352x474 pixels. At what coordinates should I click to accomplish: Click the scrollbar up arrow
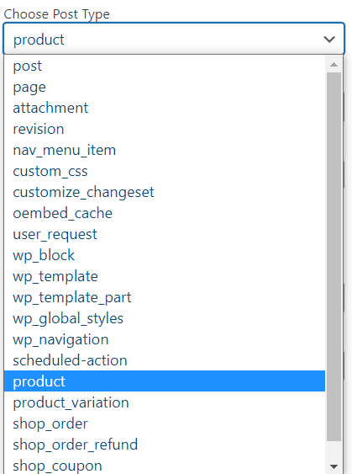[334, 64]
